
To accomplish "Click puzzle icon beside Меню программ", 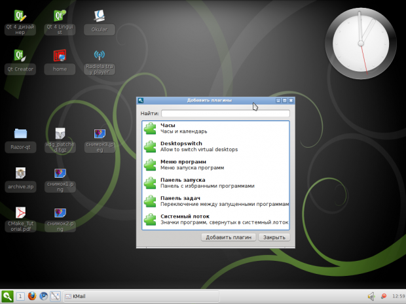I will click(x=150, y=165).
